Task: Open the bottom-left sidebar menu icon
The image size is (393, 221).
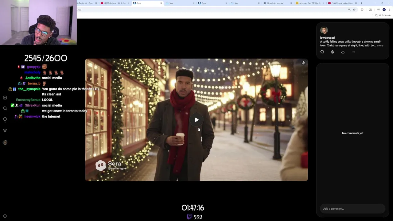Action: click(x=5, y=216)
